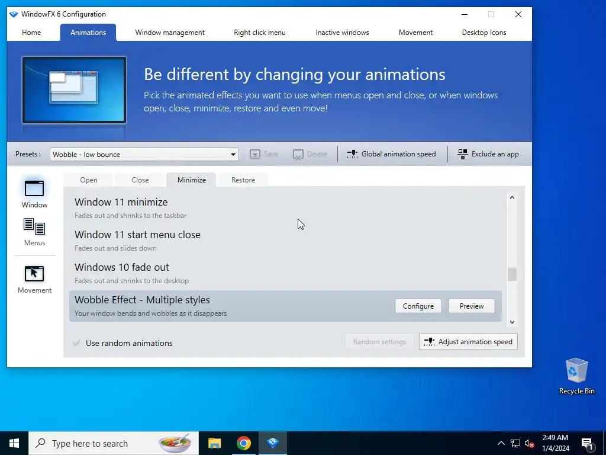The image size is (606, 455).
Task: Select the Animations tab
Action: pyautogui.click(x=88, y=33)
